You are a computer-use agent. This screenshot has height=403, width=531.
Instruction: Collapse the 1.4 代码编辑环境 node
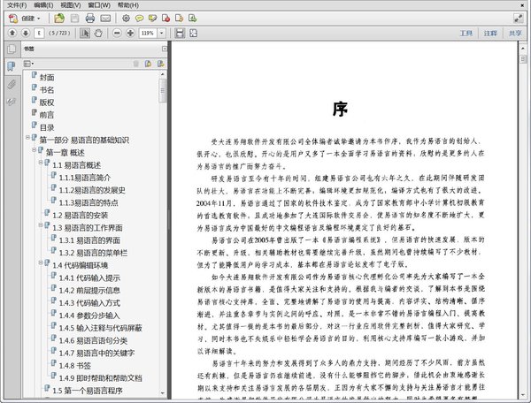[41, 262]
